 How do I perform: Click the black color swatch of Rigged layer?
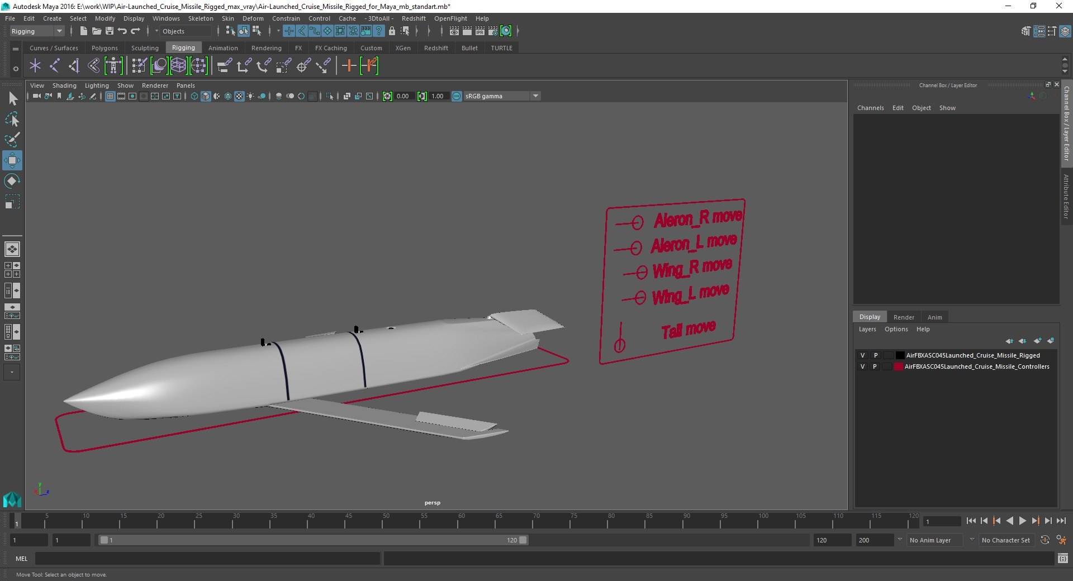click(x=900, y=355)
